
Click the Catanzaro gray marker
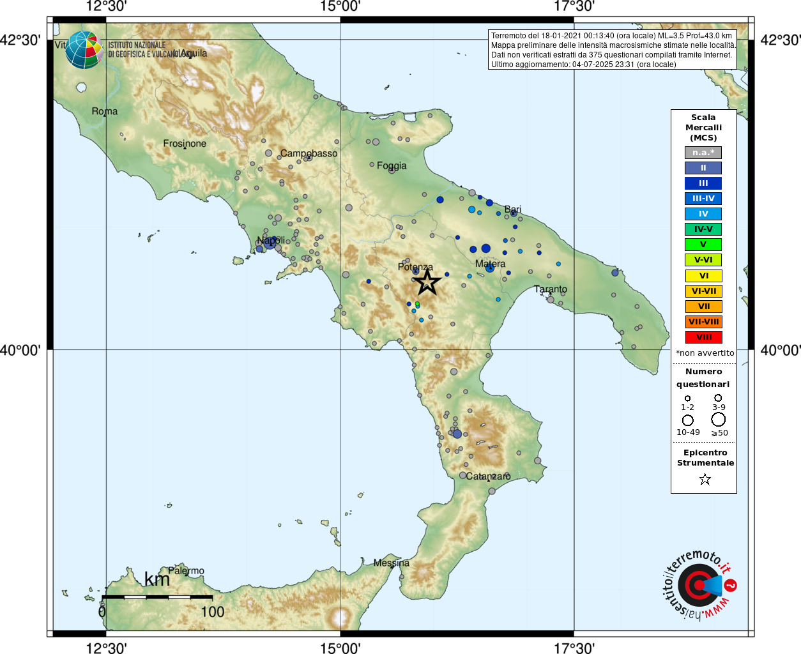[x=463, y=475]
